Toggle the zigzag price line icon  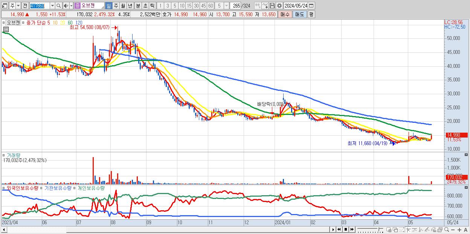(421, 229)
